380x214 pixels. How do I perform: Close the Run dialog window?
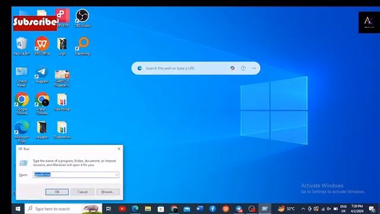tap(119, 149)
